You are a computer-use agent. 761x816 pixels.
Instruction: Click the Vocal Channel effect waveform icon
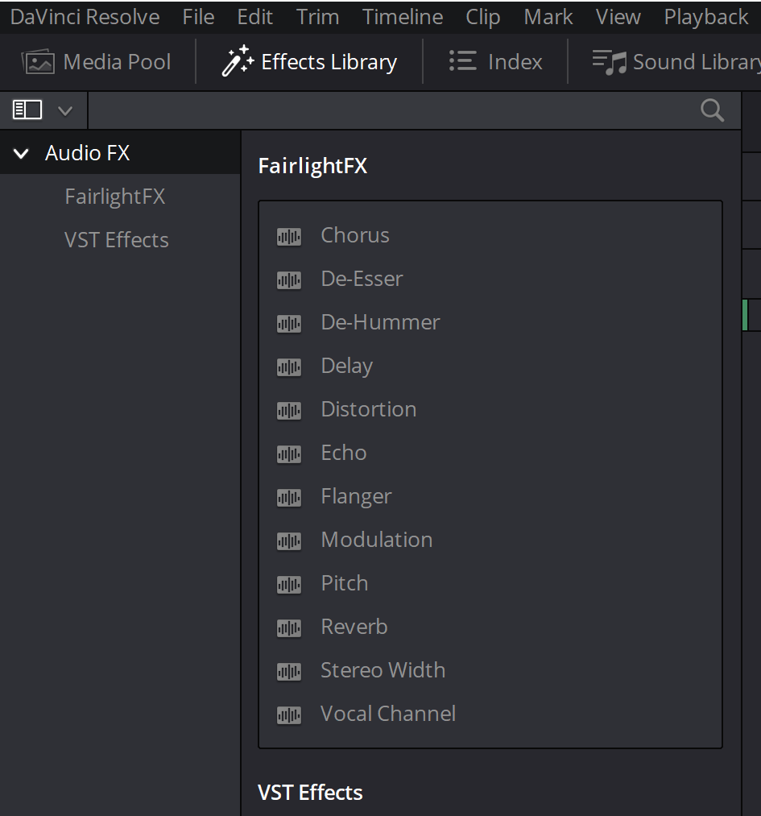coord(288,715)
